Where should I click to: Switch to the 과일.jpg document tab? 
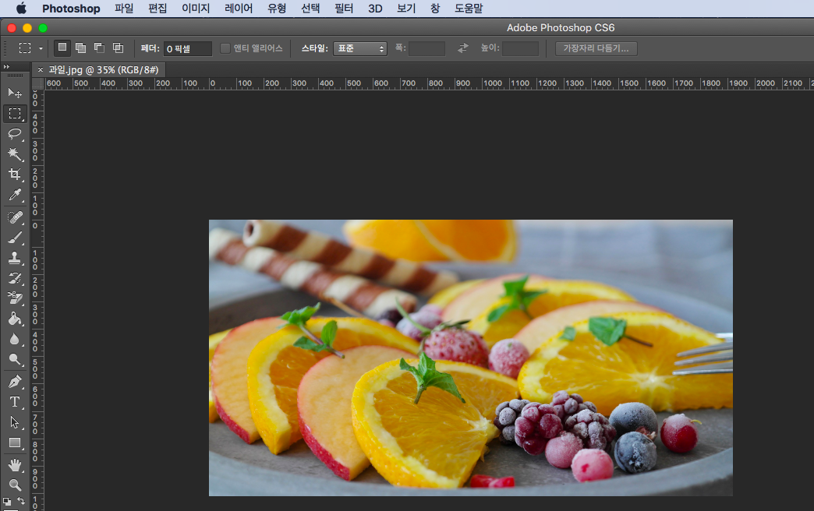103,69
